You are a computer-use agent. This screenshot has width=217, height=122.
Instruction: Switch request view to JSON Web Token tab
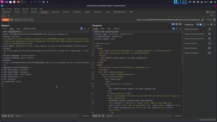coord(29,28)
